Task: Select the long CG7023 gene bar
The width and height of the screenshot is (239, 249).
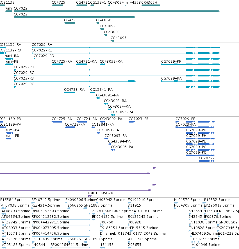Action: [x=75, y=17]
